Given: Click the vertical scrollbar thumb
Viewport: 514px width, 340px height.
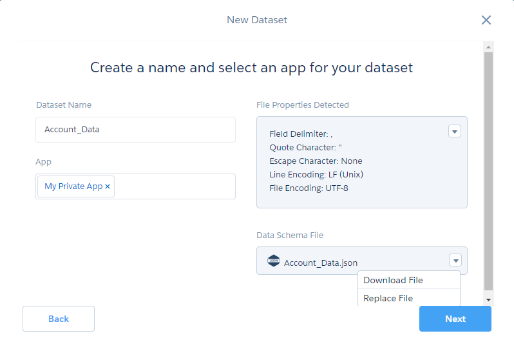Looking at the screenshot, I should 488,168.
